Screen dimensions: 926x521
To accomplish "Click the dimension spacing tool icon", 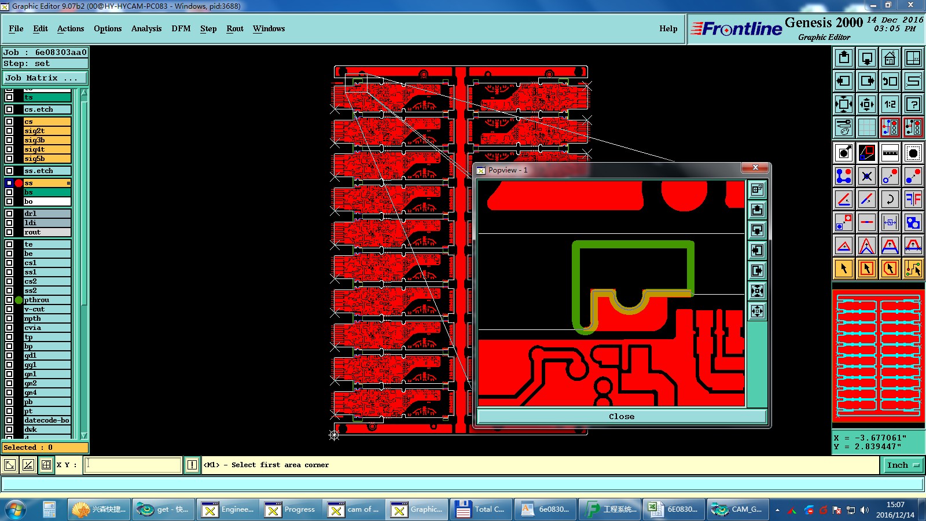I will [x=890, y=222].
